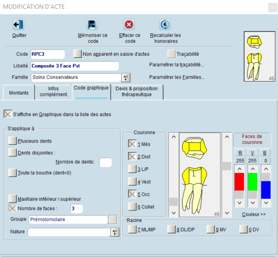Uncheck the 5 Occ crown face
This screenshot has width=278, height=257.
132,194
